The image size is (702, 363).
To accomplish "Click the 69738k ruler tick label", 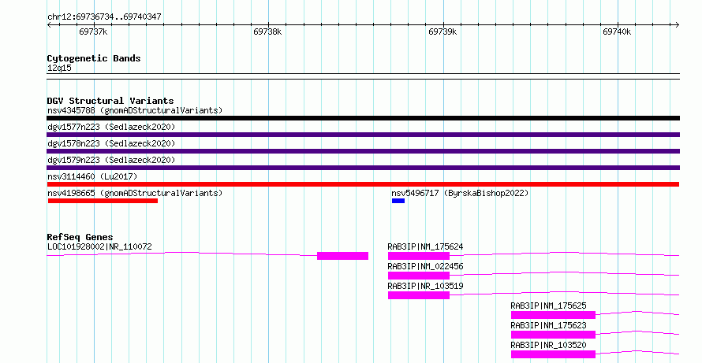I will [267, 31].
